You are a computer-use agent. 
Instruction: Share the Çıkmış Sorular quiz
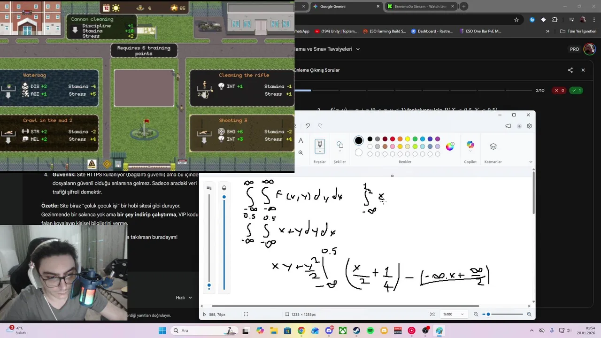[570, 70]
